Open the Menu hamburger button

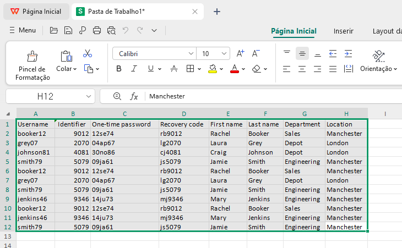click(22, 30)
